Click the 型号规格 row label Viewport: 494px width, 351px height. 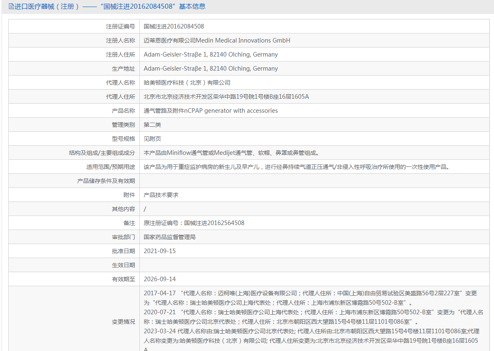(x=123, y=139)
